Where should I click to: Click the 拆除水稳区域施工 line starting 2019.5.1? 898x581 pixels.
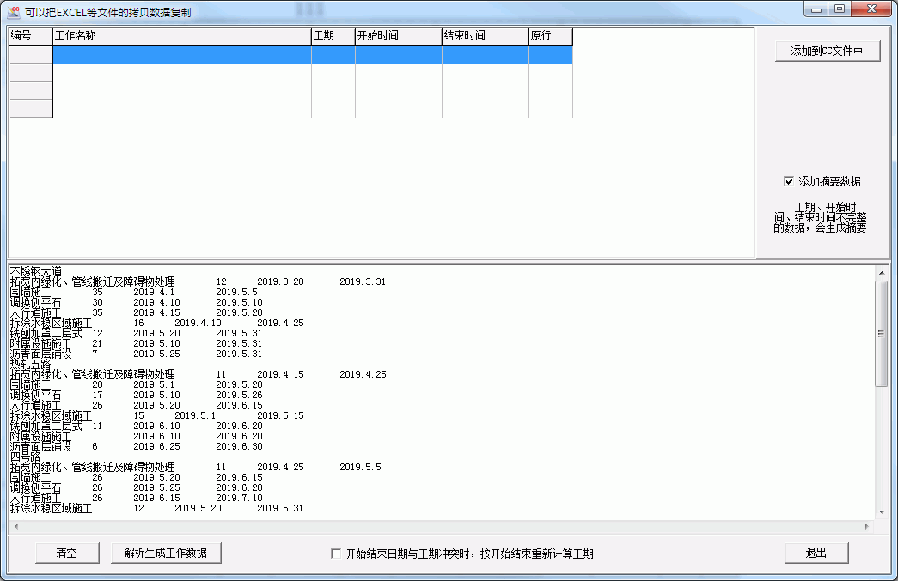157,415
